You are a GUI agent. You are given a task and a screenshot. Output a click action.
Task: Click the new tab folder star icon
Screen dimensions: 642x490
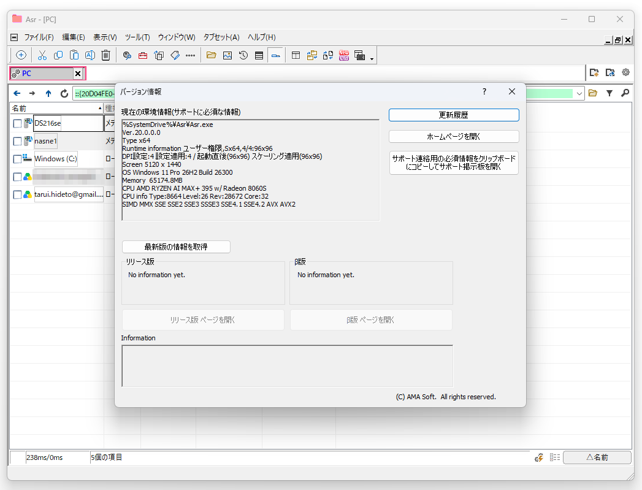tap(594, 72)
